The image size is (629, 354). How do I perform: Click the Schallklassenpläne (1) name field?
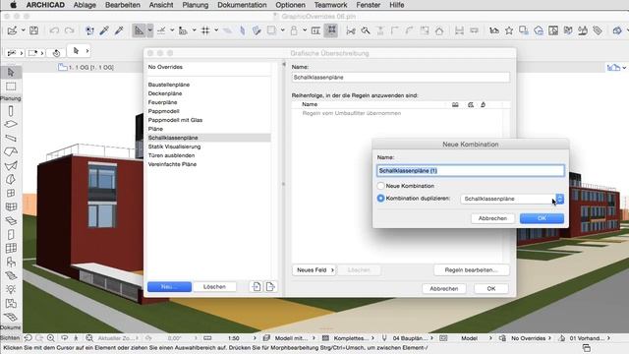click(x=471, y=171)
